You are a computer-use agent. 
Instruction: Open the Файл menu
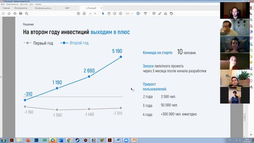tap(3, 4)
